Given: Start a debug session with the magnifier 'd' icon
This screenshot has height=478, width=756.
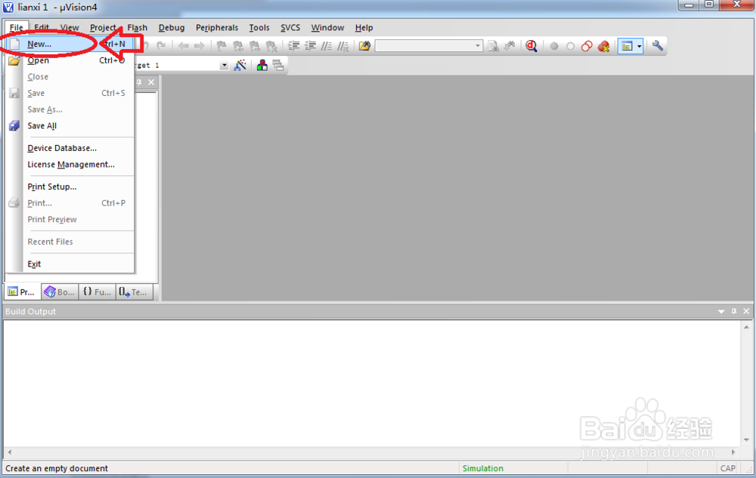Looking at the screenshot, I should [x=531, y=46].
